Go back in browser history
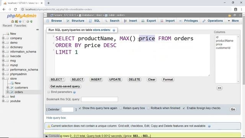This screenshot has height=138, width=245. (4, 9)
